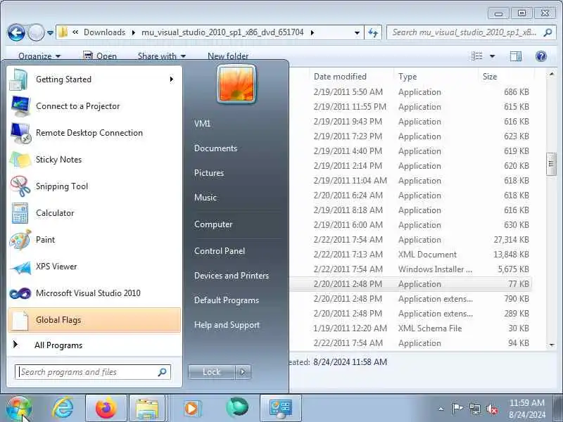Expand Getting Started submenu arrow

click(172, 79)
